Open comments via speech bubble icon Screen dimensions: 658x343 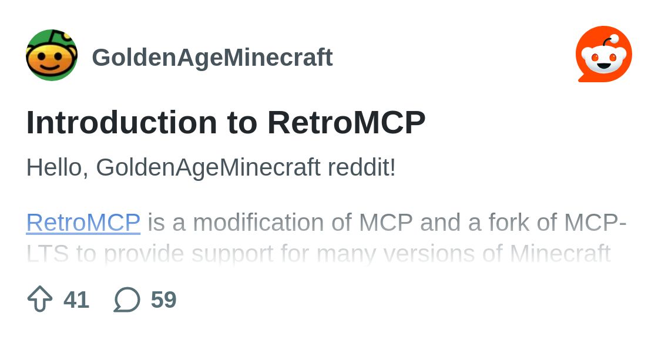[127, 299]
